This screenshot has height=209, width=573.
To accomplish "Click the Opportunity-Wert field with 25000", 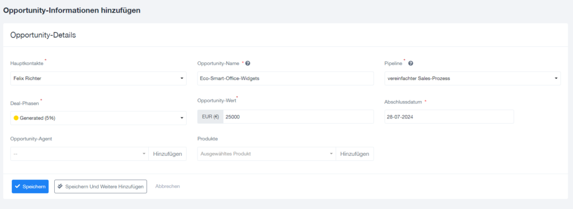I will [298, 117].
